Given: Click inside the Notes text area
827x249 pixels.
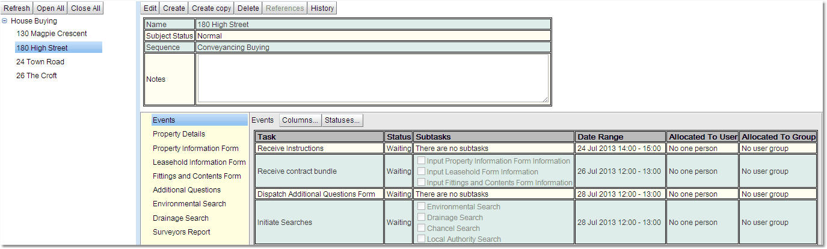Looking at the screenshot, I should pos(372,79).
